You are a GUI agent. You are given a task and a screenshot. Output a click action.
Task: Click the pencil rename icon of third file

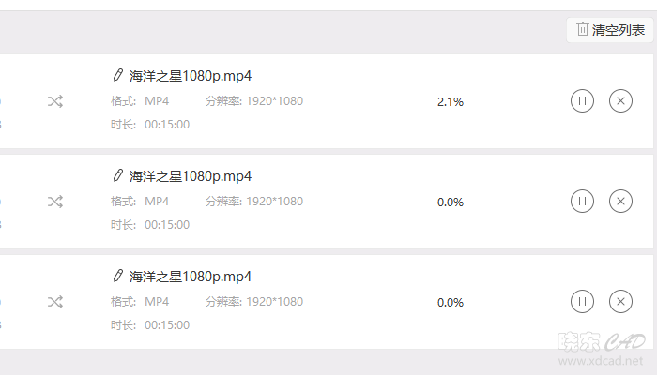click(x=117, y=276)
